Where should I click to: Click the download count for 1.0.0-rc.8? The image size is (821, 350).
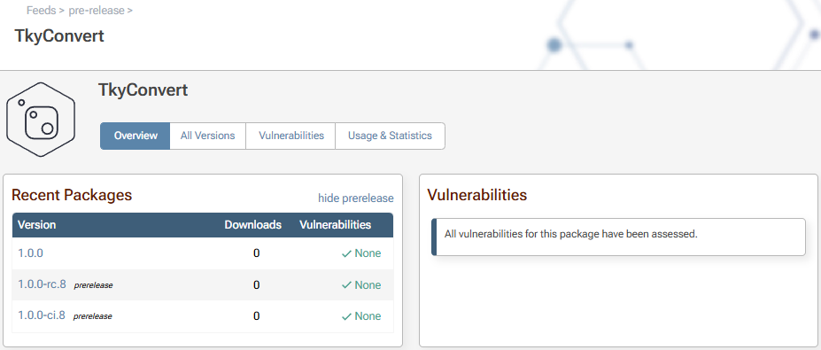point(257,285)
